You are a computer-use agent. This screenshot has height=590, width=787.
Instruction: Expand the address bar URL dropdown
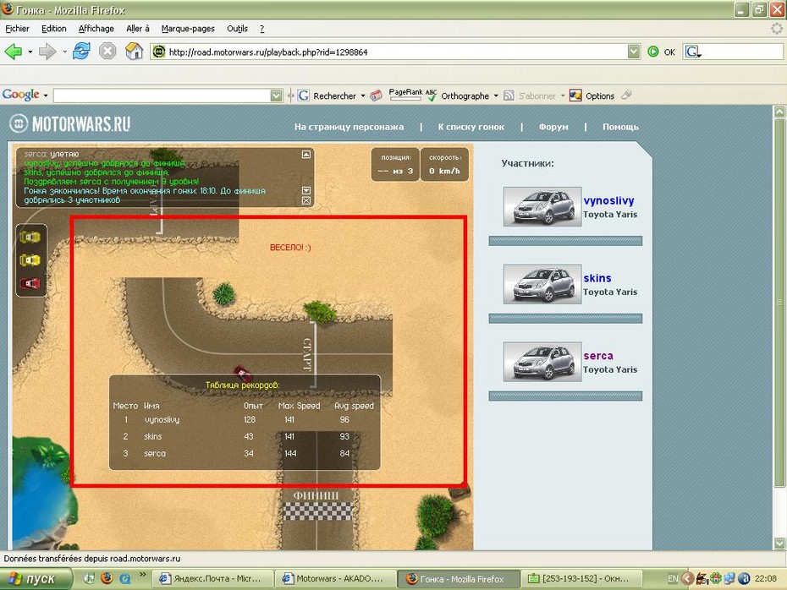[634, 52]
